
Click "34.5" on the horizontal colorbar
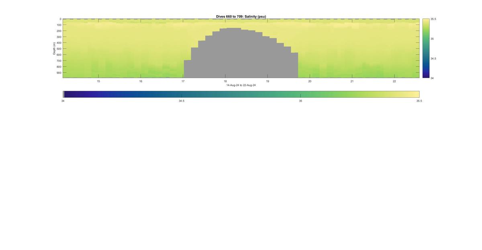coord(182,101)
